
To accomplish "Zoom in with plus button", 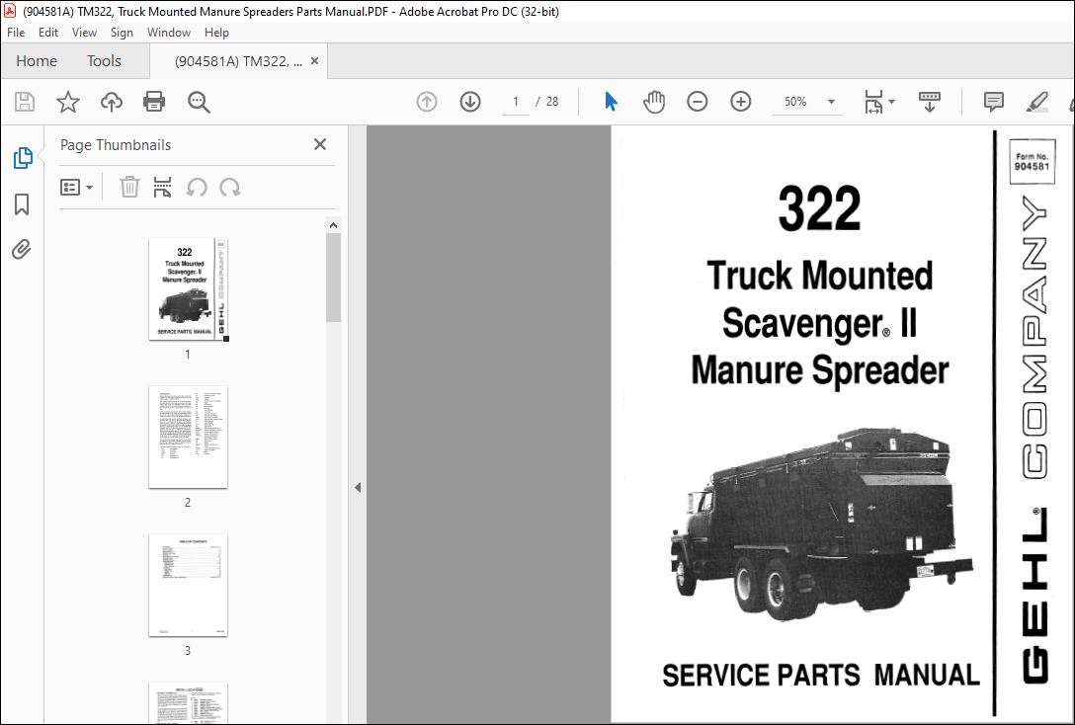I will [x=740, y=102].
